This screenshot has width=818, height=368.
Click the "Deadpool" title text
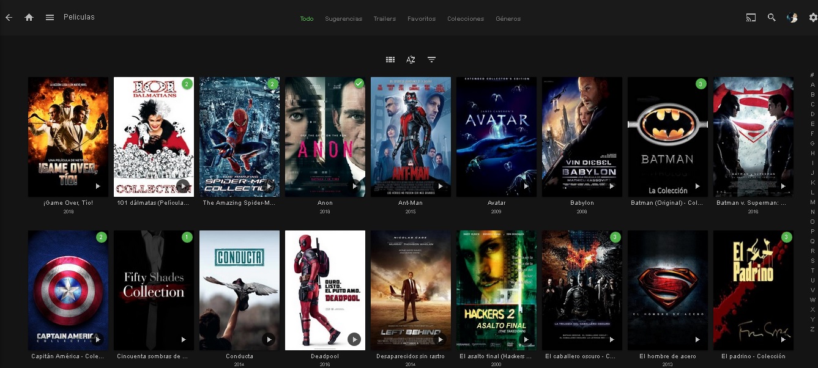(325, 356)
